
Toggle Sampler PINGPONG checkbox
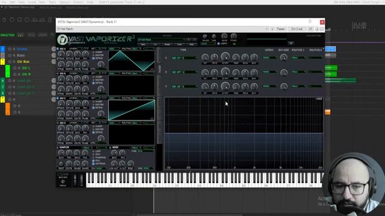(x=93, y=157)
